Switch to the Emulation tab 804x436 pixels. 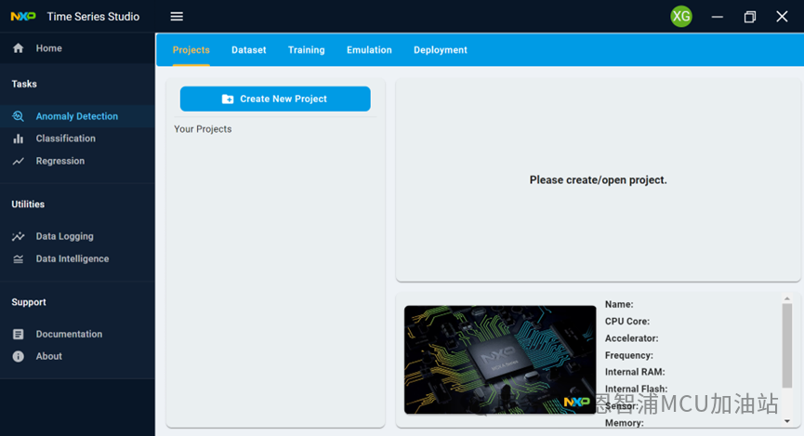(369, 50)
